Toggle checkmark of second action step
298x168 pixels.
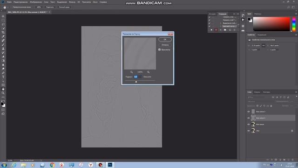click(x=210, y=20)
